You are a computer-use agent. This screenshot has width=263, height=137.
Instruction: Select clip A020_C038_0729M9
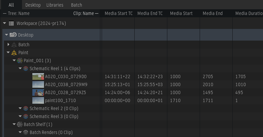(x=66, y=84)
